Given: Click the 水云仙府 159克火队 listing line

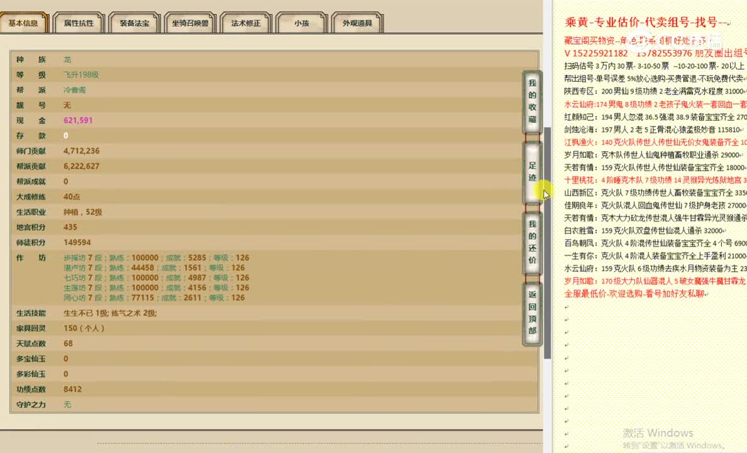Looking at the screenshot, I should point(656,269).
